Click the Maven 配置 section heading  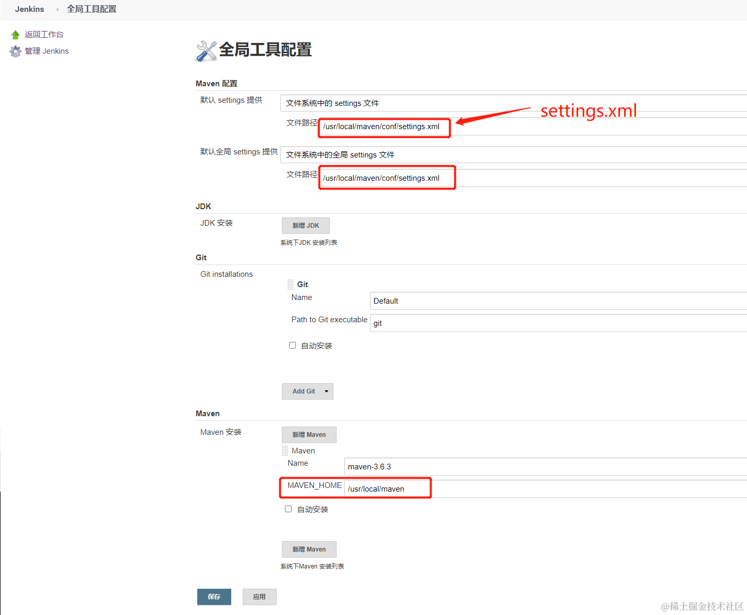point(216,84)
